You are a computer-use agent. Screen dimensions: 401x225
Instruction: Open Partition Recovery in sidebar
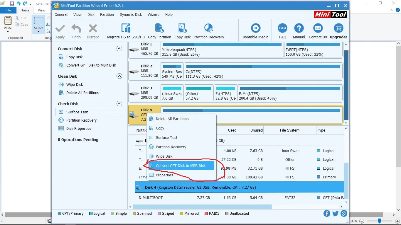(x=81, y=120)
